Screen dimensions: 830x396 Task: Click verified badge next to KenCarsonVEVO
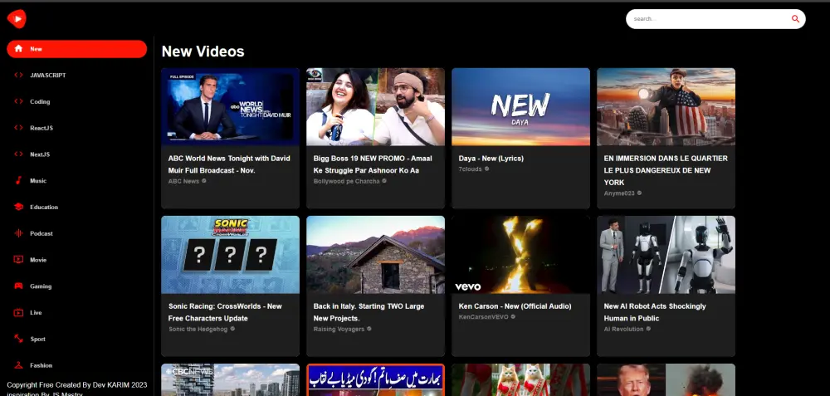click(x=513, y=316)
